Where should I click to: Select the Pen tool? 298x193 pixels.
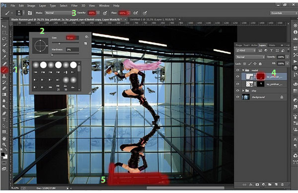coord(4,113)
